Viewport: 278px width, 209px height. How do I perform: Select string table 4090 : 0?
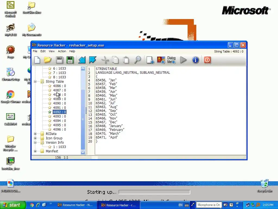(59, 103)
